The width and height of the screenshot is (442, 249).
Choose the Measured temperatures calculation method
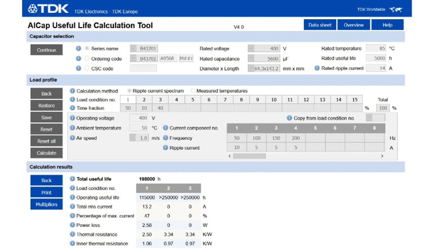click(193, 91)
